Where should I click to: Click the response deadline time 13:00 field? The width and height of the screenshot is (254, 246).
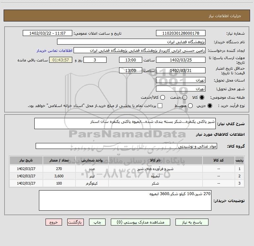pos(131,60)
